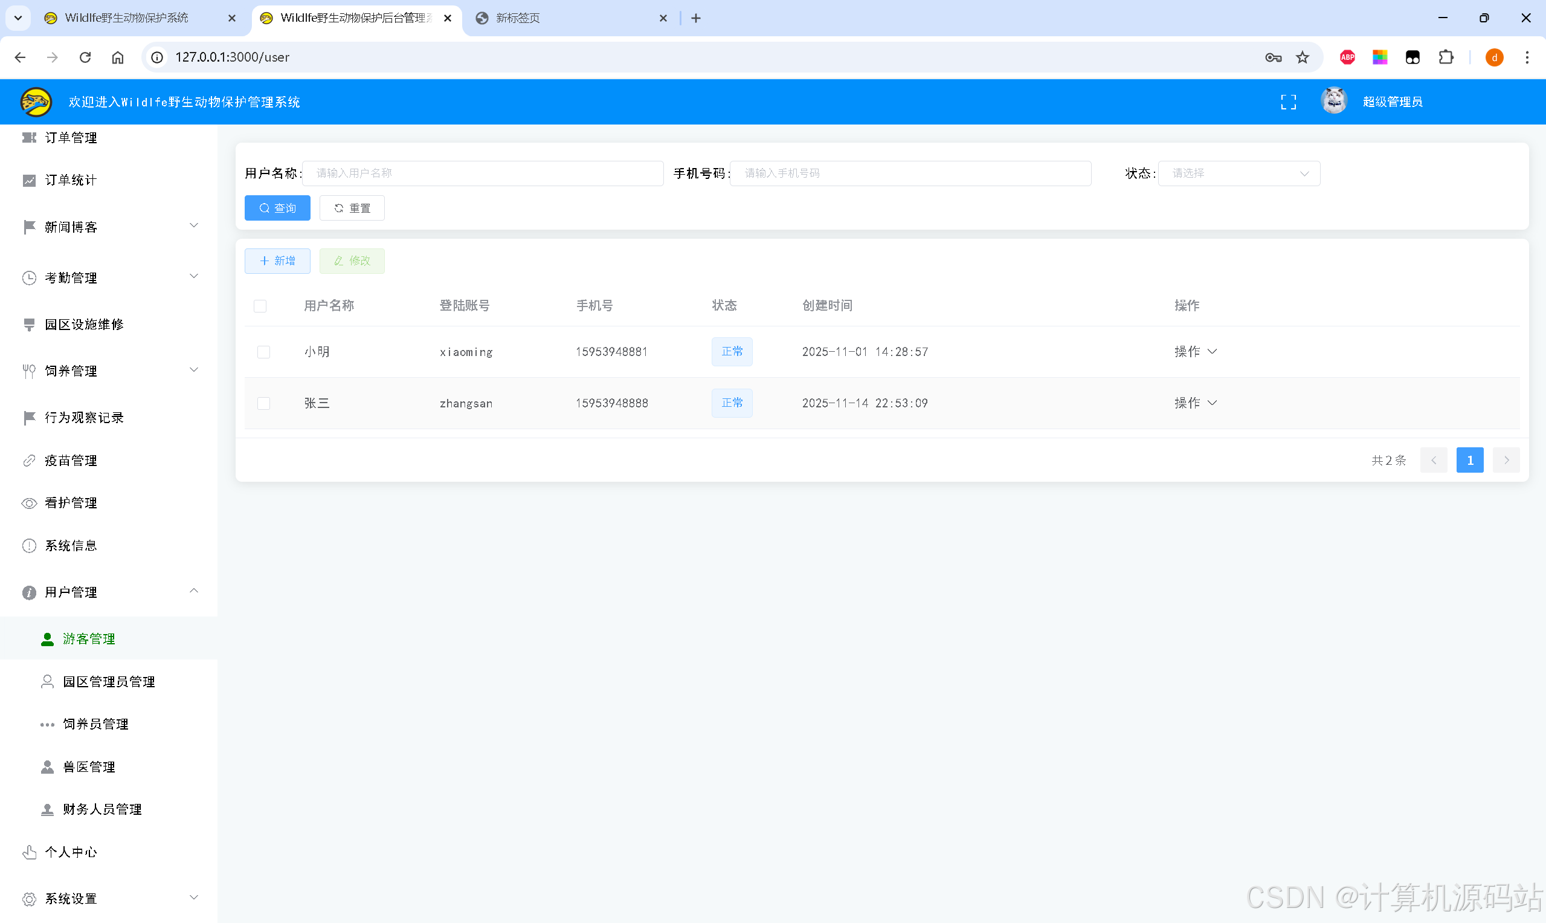
Task: Click the 重置 reset button
Action: coord(352,209)
